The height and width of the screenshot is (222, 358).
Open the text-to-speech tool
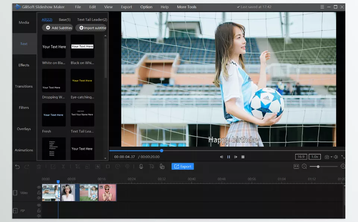(x=151, y=167)
